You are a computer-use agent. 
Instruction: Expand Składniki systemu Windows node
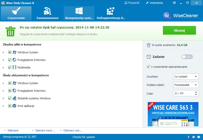[4, 98]
